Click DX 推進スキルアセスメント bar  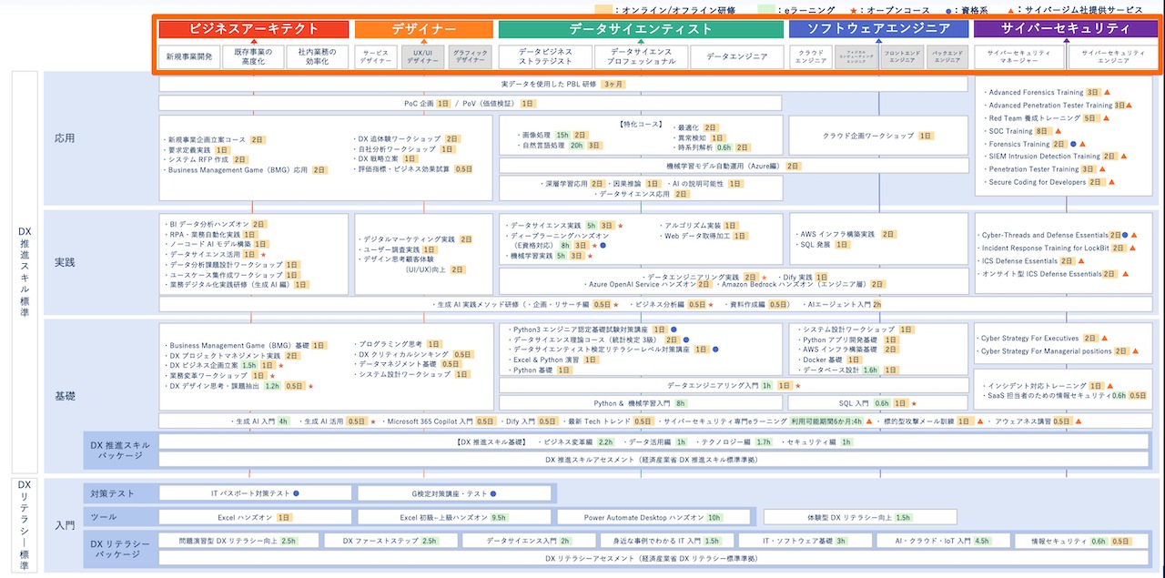click(x=653, y=460)
